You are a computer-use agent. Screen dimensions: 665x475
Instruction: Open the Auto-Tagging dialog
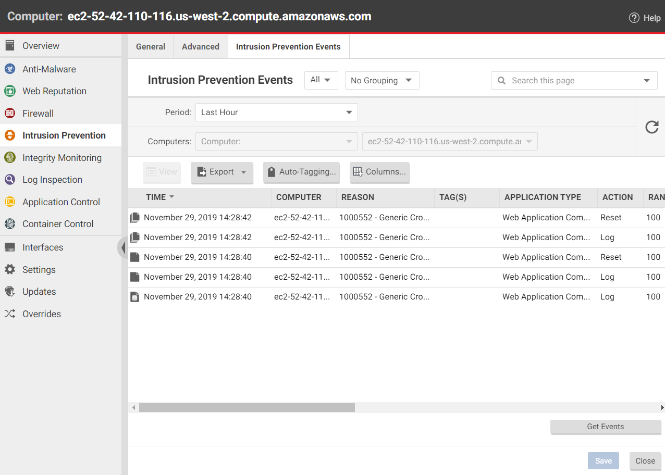[302, 172]
